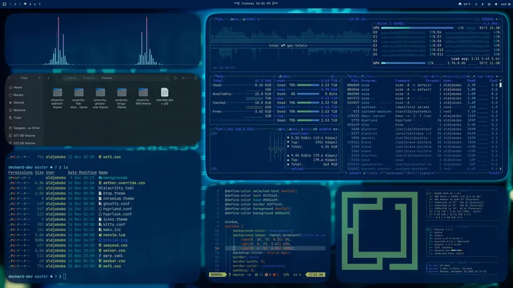Click terminate in btop process footer
The height and width of the screenshot is (288, 513).
coord(394,173)
